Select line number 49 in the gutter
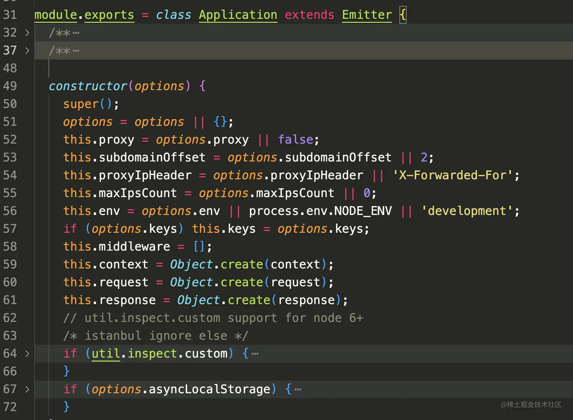The image size is (573, 420). 10,86
